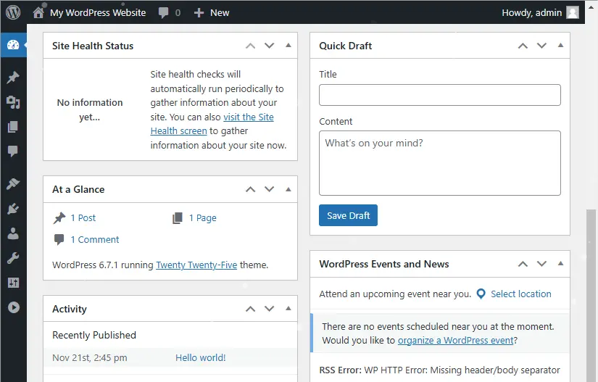Viewport: 598px width, 382px height.
Task: Open Users menu in sidebar
Action: tap(13, 233)
